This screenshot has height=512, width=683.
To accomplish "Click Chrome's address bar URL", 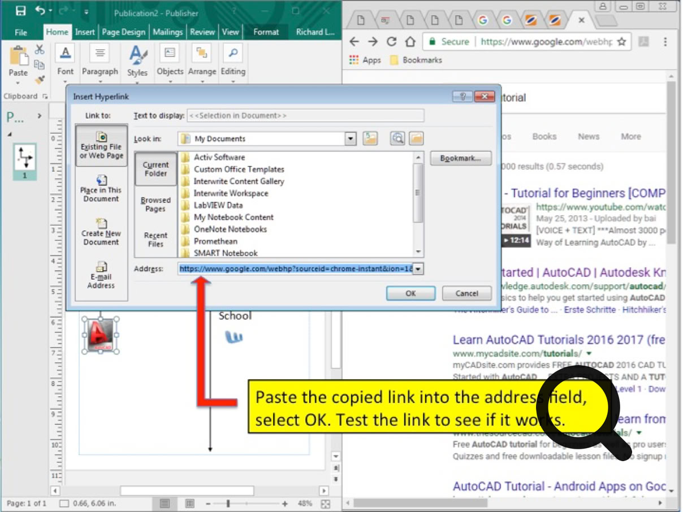I will [546, 41].
